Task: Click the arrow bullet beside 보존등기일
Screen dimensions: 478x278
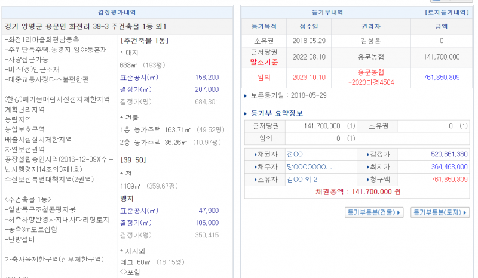Action: 246,95
